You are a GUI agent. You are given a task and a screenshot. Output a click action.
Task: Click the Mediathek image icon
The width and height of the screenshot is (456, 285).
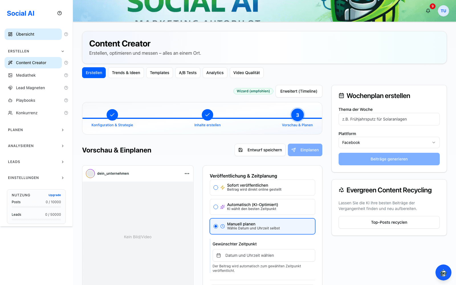click(x=10, y=75)
